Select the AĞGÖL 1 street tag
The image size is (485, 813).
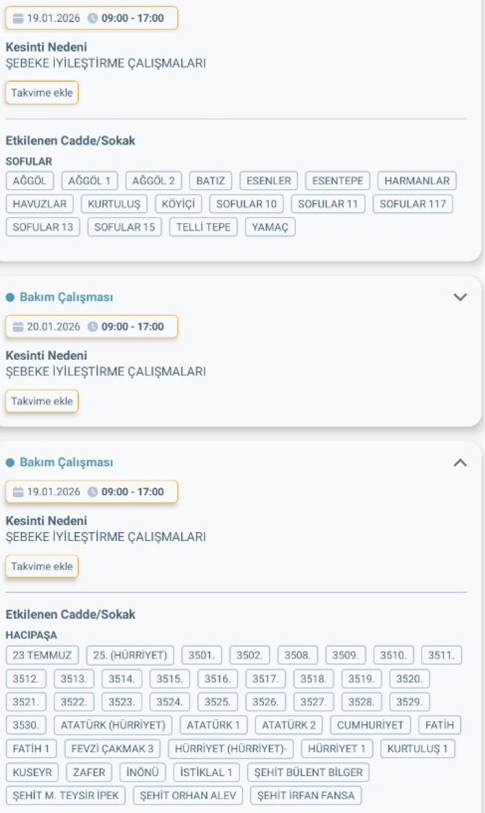[90, 181]
